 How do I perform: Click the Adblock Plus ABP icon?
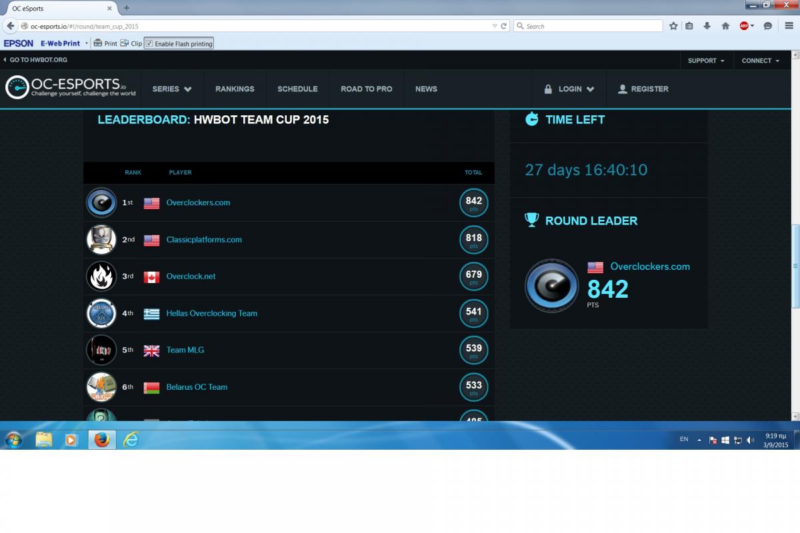(744, 26)
